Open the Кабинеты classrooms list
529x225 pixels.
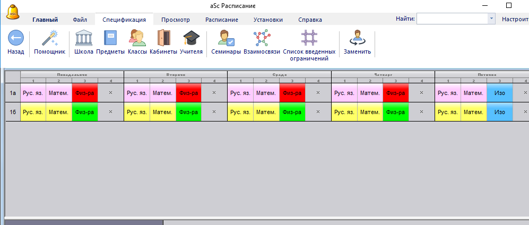pos(163,39)
